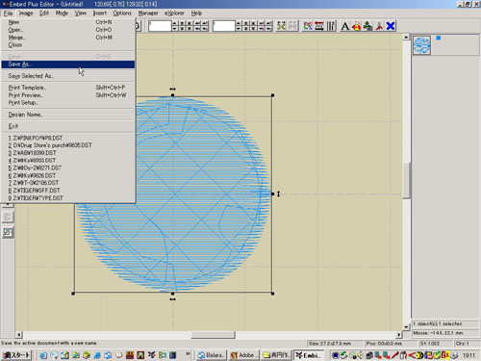This screenshot has width=481, height=361.
Task: Choose Save Selected As from the File menu
Action: 68,76
